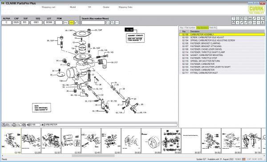Screen dimensions: 267x162
Task: Select FASTENER, BRACKET ATTACHING row
Action: (222, 46)
